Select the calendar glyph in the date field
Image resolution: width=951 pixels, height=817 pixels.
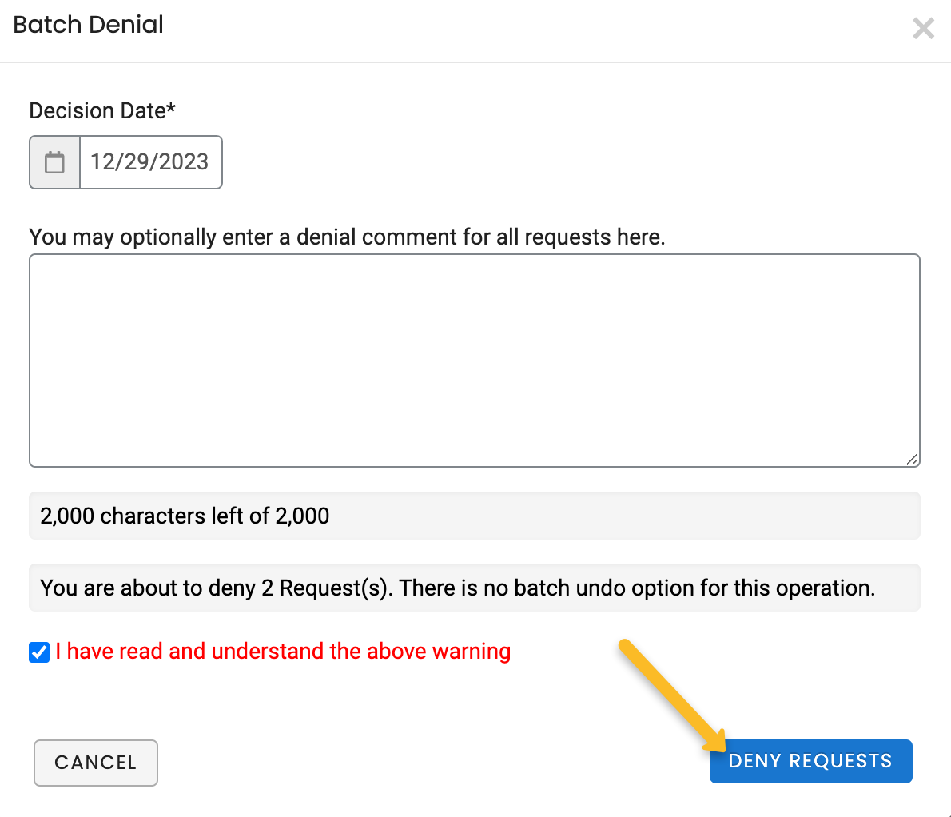[x=54, y=161]
